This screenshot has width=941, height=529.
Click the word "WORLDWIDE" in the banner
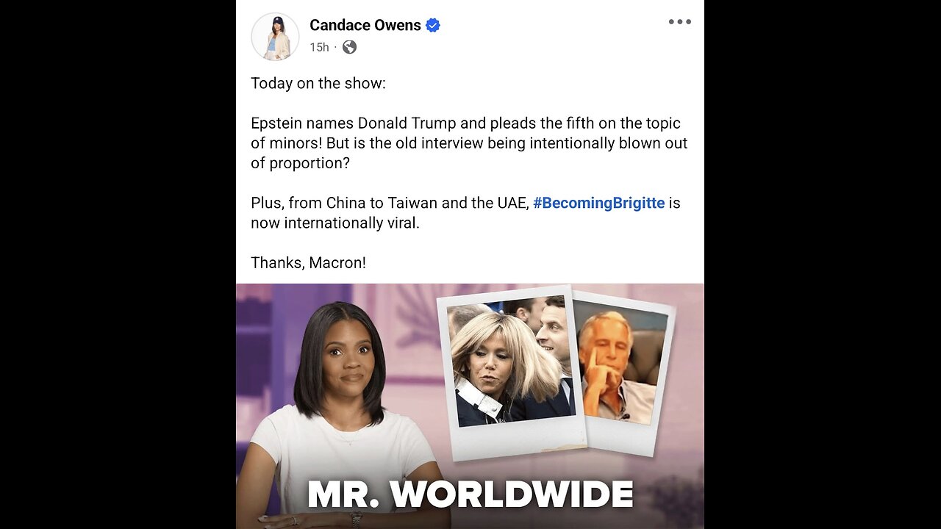click(512, 494)
